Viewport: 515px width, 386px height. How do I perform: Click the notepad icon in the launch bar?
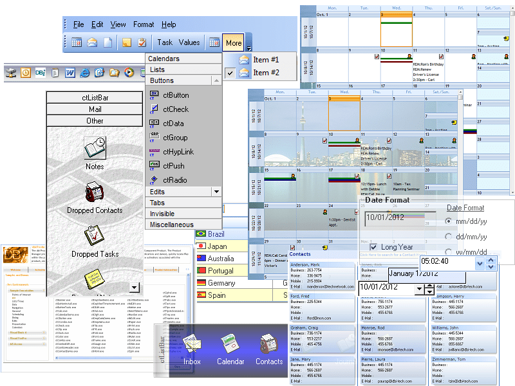tap(55, 73)
